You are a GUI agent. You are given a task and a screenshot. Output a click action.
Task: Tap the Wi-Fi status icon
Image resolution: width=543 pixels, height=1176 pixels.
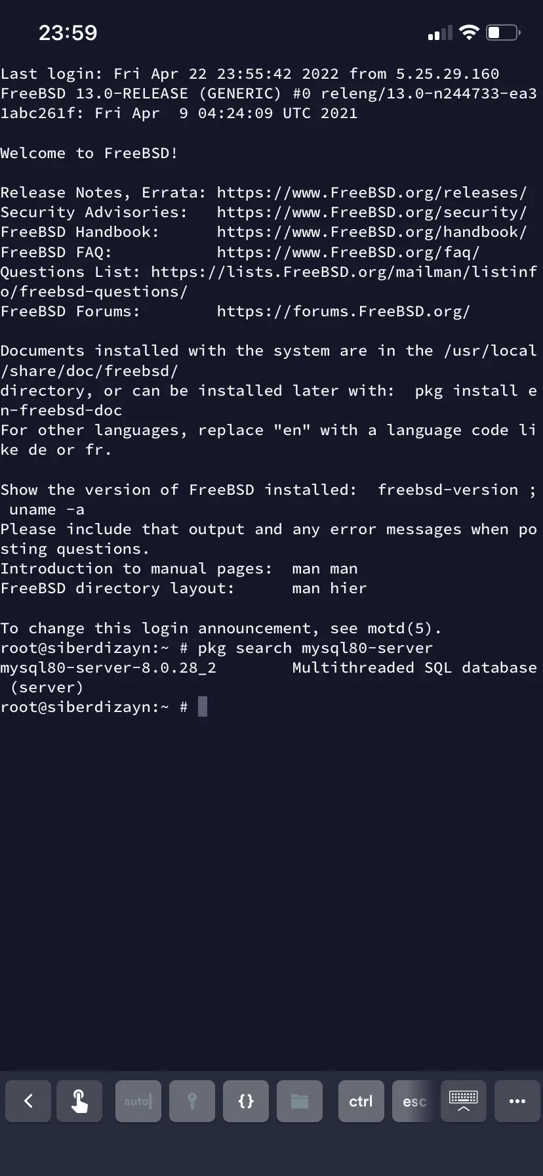coord(469,33)
